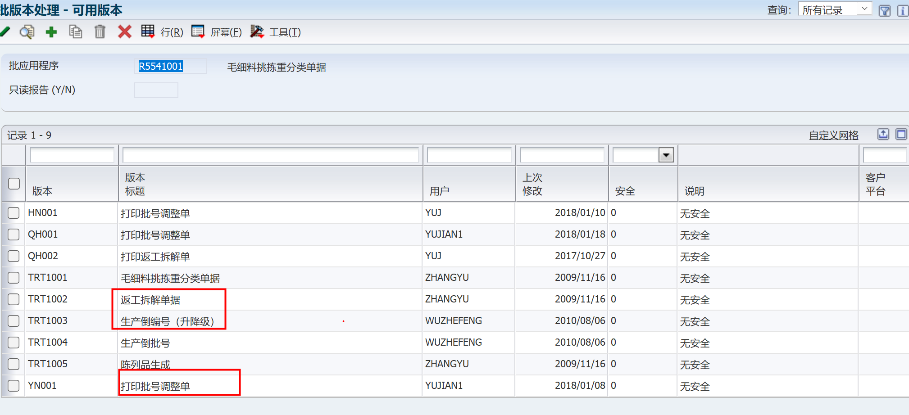The width and height of the screenshot is (909, 415).
Task: Open the 查询 所有记录 dropdown
Action: coord(835,9)
